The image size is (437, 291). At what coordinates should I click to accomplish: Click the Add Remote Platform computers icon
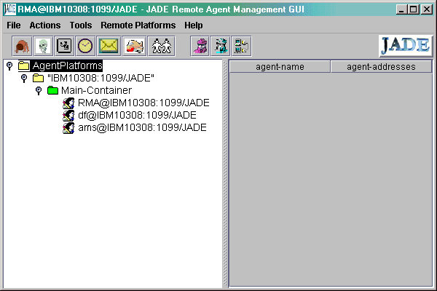click(x=241, y=46)
